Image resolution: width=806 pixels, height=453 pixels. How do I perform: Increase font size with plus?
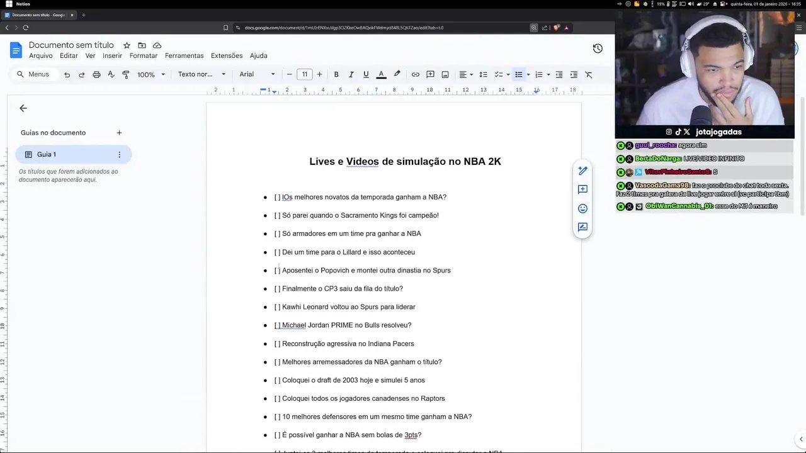pos(319,74)
